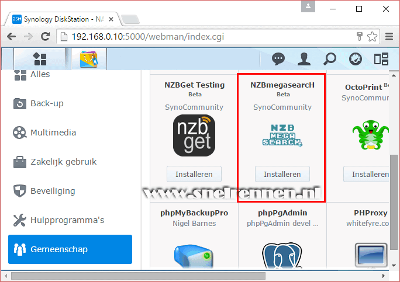Open the widgets panel icon

tap(381, 59)
